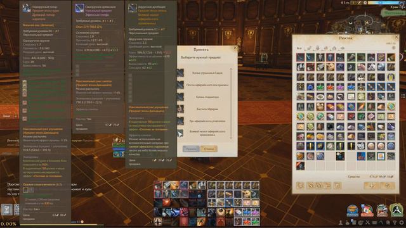Select "Катана гладиатора" in the Принять list
406x228 pixels.
(x=207, y=97)
